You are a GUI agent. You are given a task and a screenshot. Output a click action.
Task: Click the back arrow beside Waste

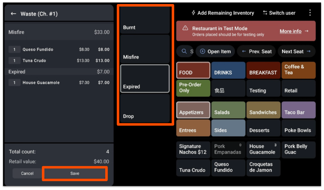tap(13, 14)
